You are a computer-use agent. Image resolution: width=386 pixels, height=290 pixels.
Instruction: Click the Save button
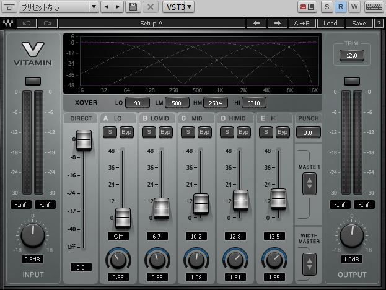359,24
